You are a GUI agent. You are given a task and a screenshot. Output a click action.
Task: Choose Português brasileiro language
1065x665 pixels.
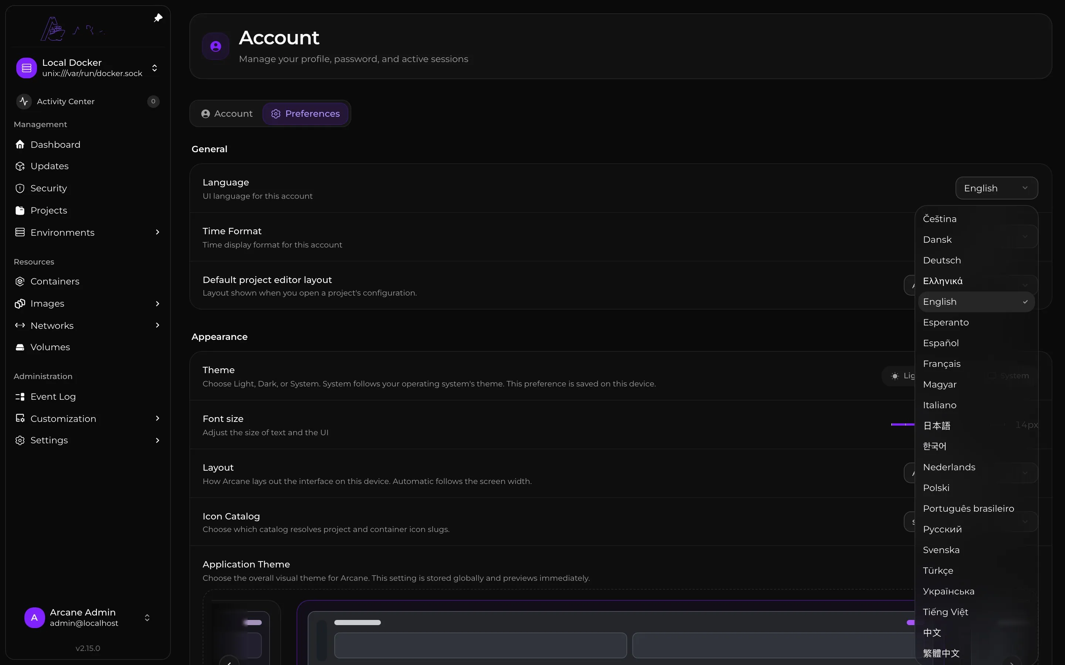pyautogui.click(x=976, y=508)
